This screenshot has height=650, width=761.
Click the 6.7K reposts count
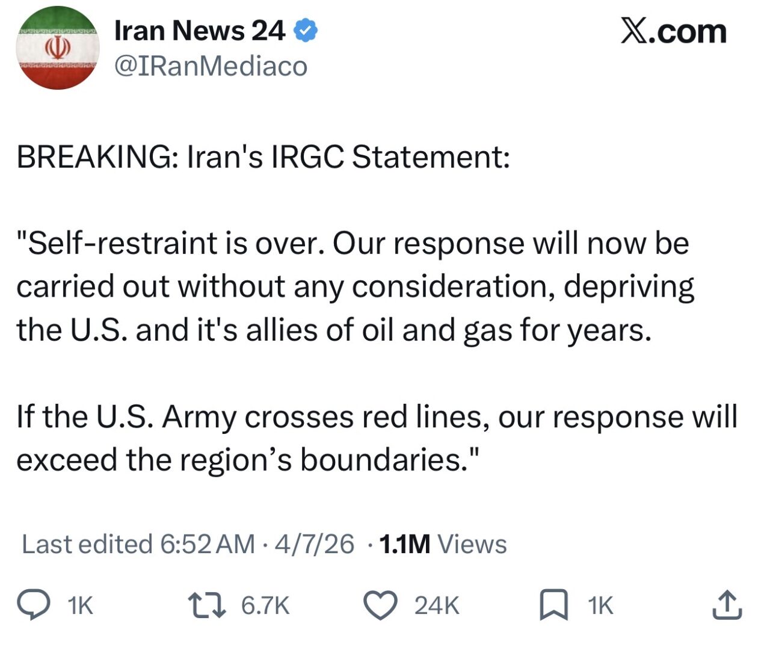coord(265,605)
